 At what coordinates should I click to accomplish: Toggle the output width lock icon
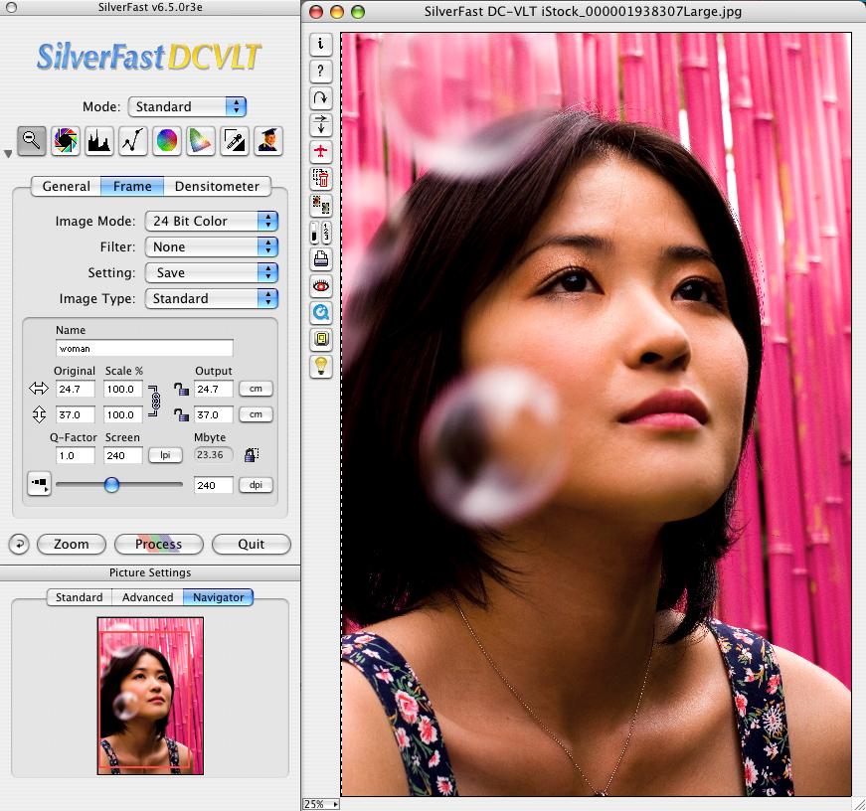(x=181, y=389)
